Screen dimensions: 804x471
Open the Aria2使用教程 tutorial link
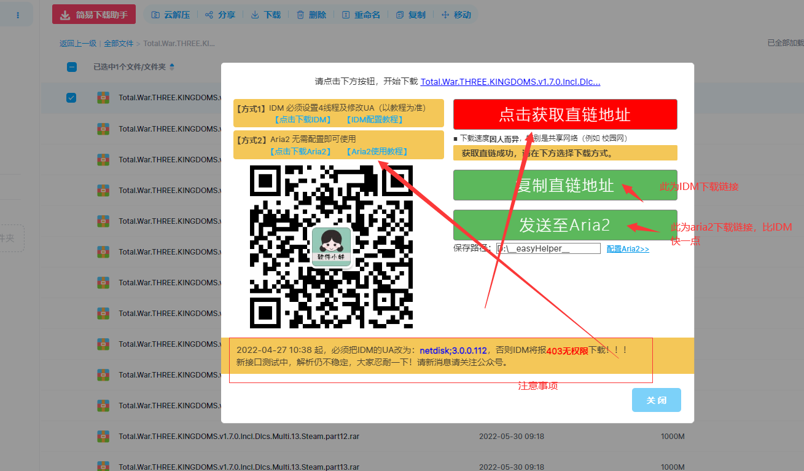pos(377,151)
